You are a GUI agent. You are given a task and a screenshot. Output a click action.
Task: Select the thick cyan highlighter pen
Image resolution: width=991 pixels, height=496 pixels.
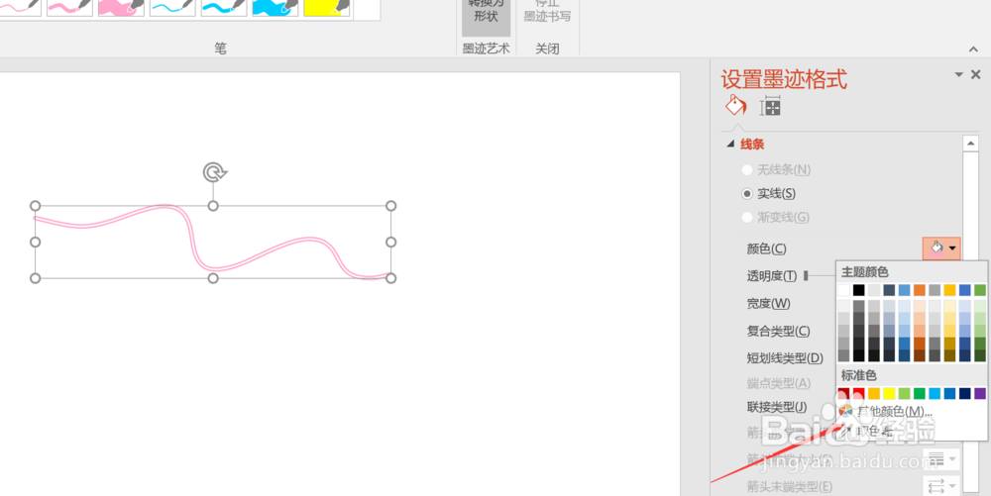click(x=275, y=6)
